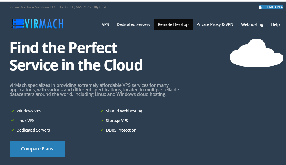Open Dedicated Servers in the navigation bar

click(133, 24)
